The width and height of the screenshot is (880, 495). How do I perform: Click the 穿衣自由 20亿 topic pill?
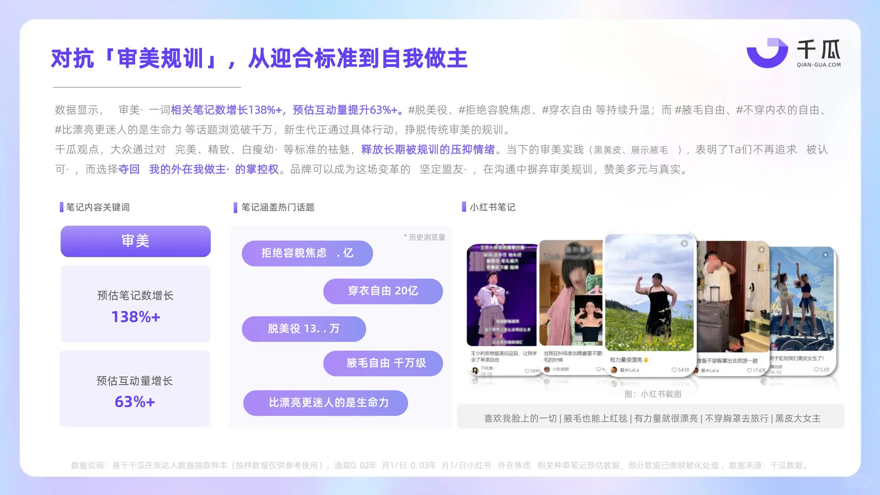pos(383,291)
